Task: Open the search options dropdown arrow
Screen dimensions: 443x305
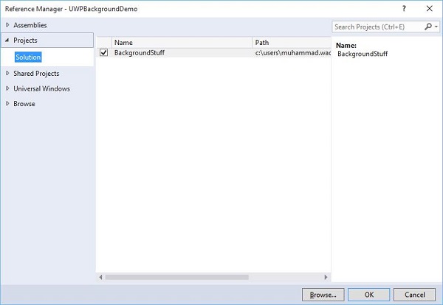Action: pos(436,27)
